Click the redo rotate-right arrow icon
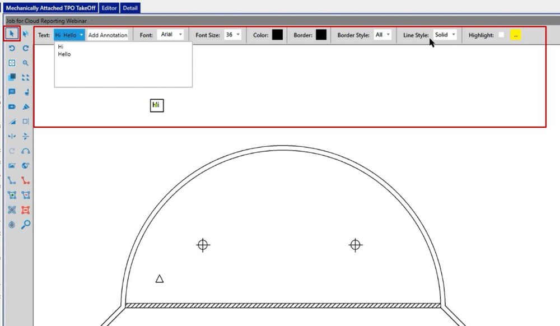 click(26, 49)
